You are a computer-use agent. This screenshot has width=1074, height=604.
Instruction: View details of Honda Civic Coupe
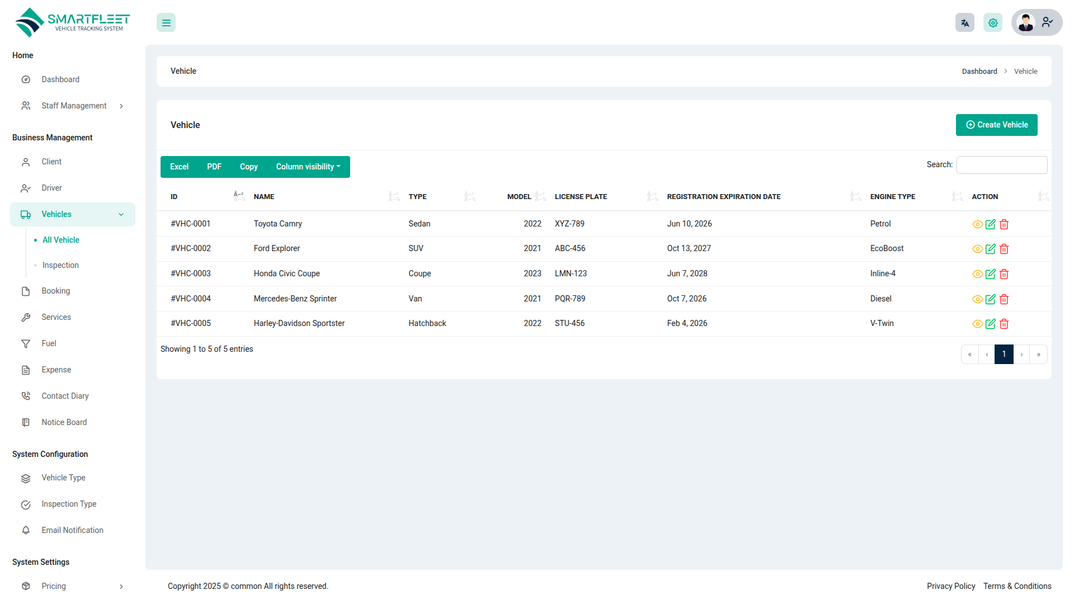[x=977, y=274]
